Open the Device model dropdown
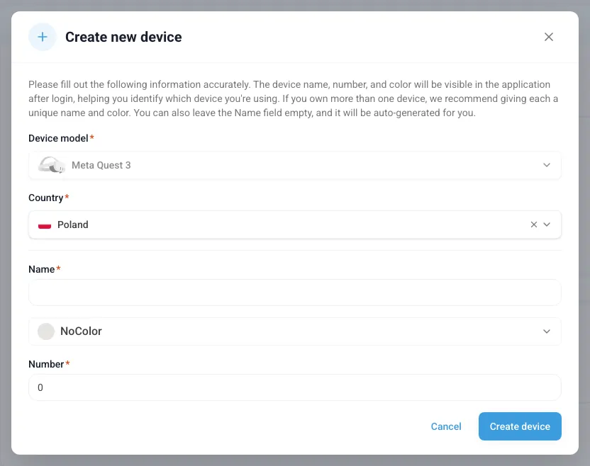Screen dimensions: 590x466 [x=294, y=165]
